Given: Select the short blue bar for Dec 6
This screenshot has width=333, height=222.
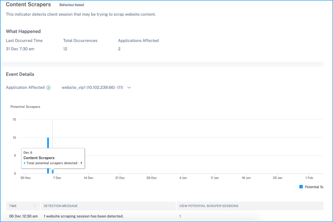Looking at the screenshot, I should (53, 172).
